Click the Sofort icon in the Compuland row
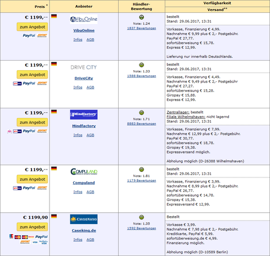This screenshot has width=270, height=256. click(42, 188)
